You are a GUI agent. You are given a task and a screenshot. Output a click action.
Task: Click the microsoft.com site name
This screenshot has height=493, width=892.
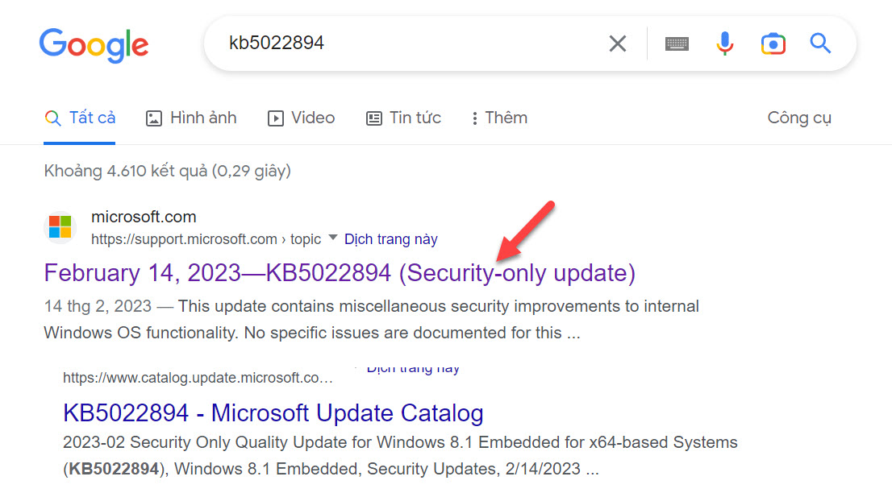click(144, 217)
